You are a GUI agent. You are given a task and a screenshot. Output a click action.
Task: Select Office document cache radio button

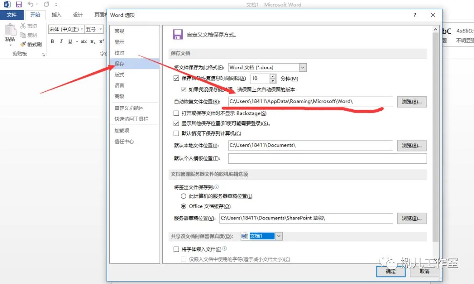point(183,206)
